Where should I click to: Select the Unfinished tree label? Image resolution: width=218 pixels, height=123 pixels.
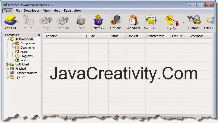click(22, 64)
